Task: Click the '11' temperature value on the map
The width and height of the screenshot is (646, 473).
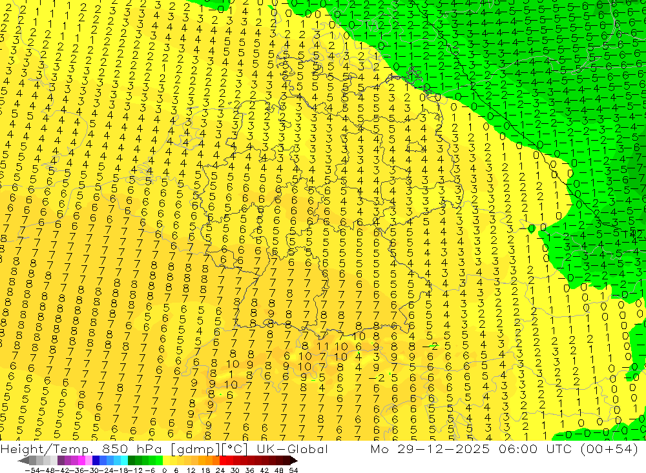Action: click(323, 347)
